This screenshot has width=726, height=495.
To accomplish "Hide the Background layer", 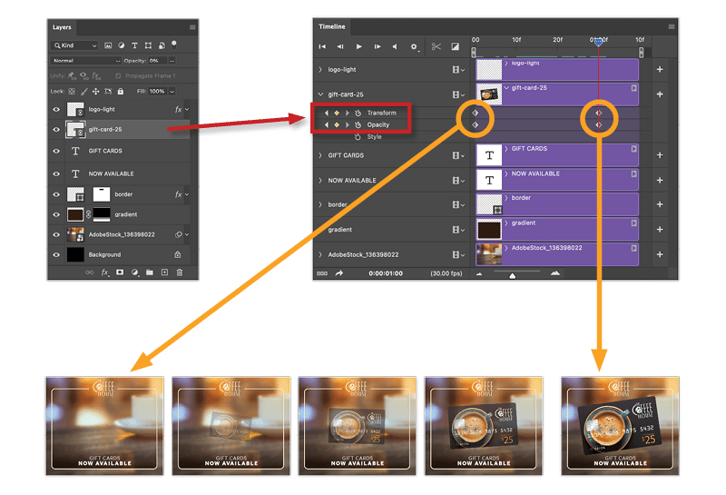I will point(56,255).
